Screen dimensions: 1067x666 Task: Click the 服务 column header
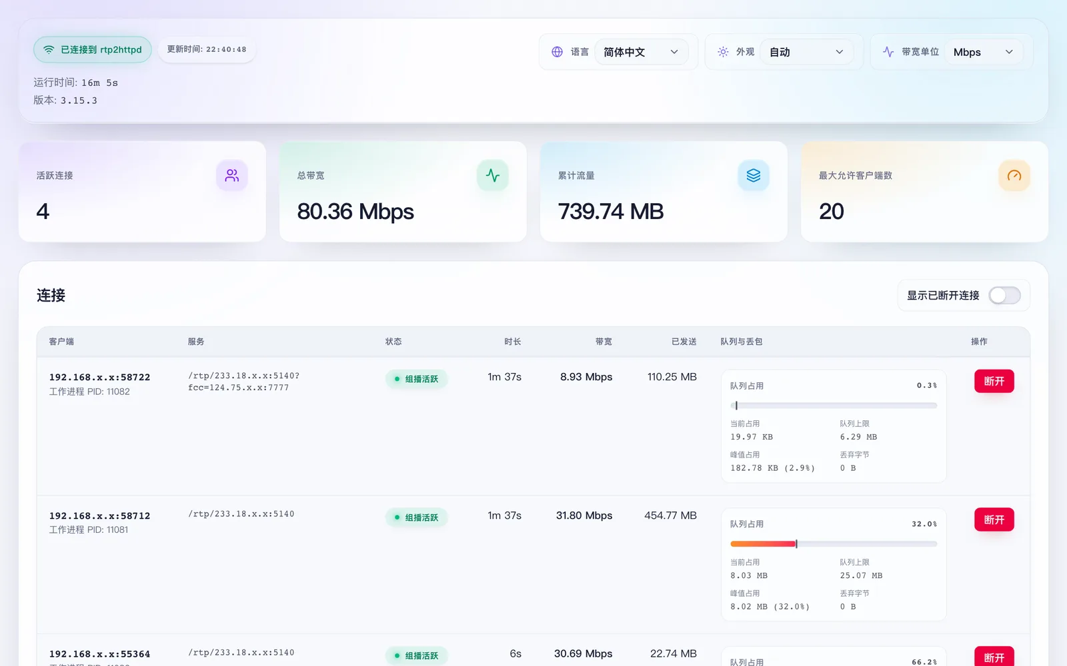tap(196, 342)
